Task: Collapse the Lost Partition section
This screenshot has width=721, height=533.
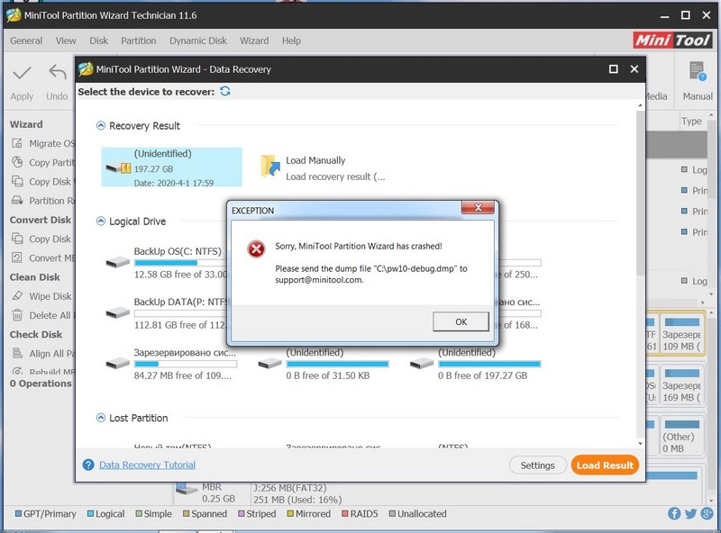Action: 100,418
